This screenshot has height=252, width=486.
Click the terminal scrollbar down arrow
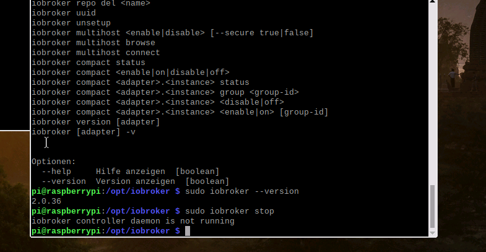click(x=433, y=232)
